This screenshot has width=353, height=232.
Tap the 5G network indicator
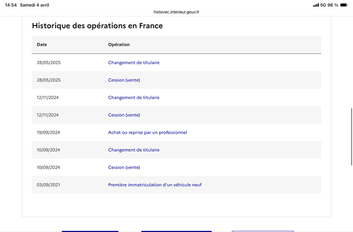(323, 5)
